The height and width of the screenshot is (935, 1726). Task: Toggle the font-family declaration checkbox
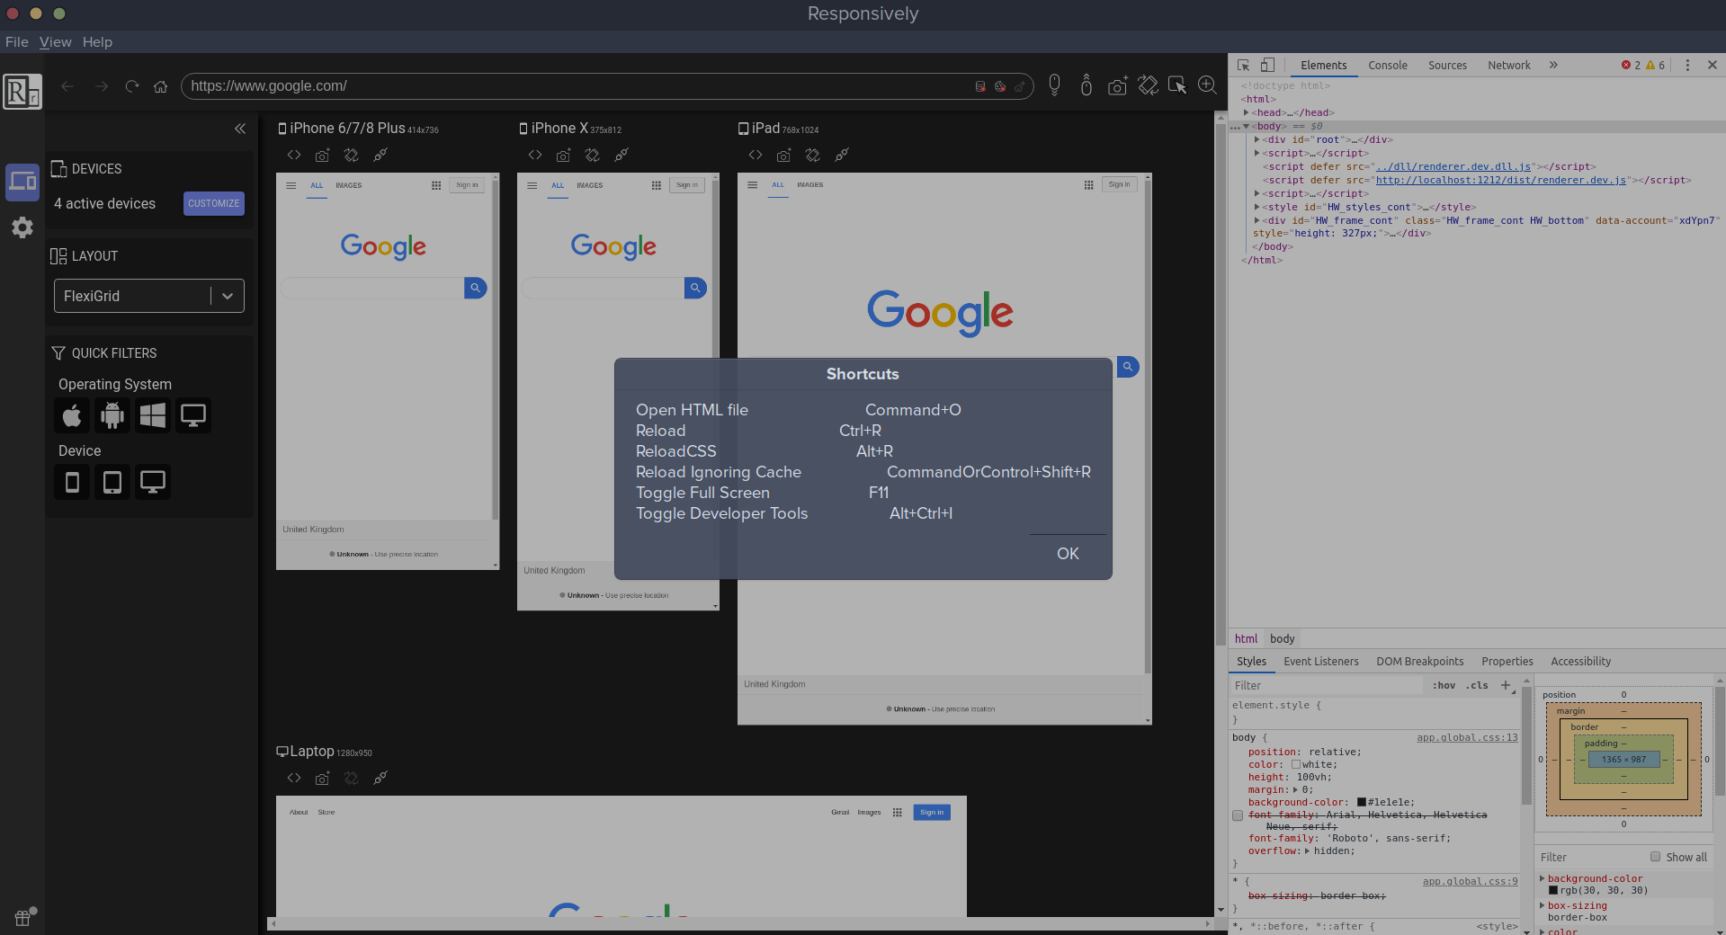[1238, 815]
